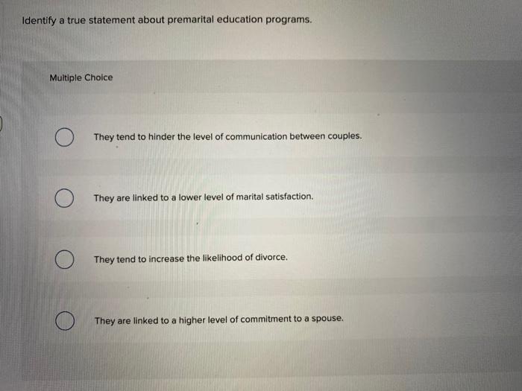Click answer text about lower marital satisfaction
The height and width of the screenshot is (391, 522).
click(204, 197)
